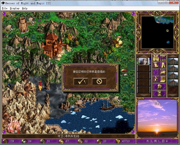The image size is (180, 145).
Task: Select Next Hero helmet button
Action: [x=159, y=86]
